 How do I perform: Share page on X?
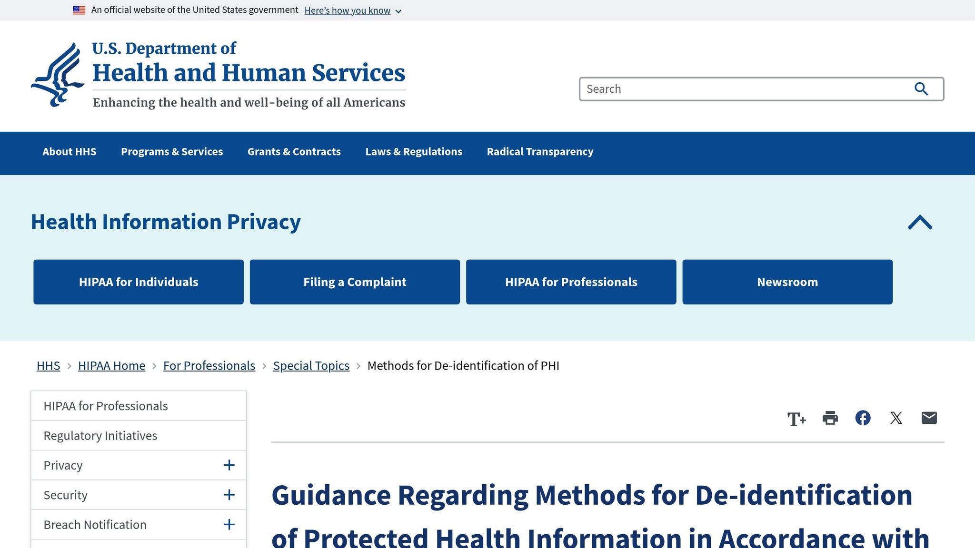pyautogui.click(x=896, y=418)
